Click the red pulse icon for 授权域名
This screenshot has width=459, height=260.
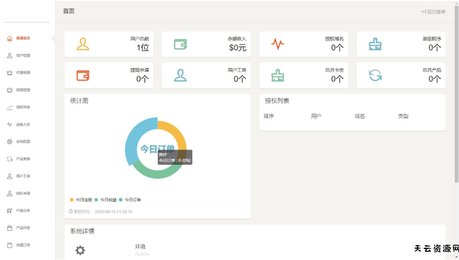[x=278, y=44]
